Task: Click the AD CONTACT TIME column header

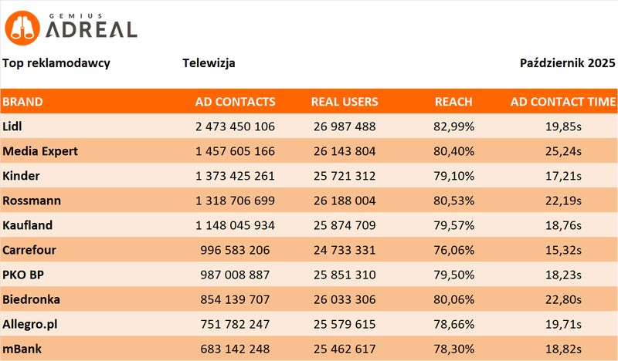Action: point(563,101)
